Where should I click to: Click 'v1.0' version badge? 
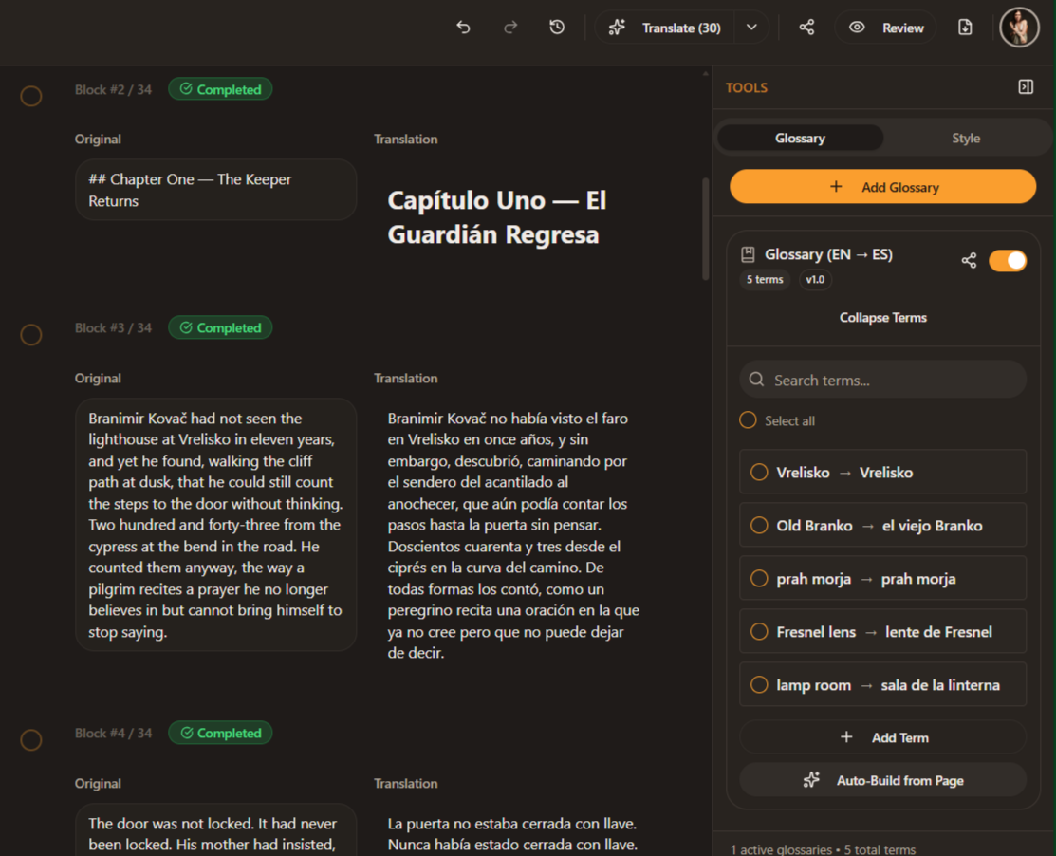pos(815,280)
